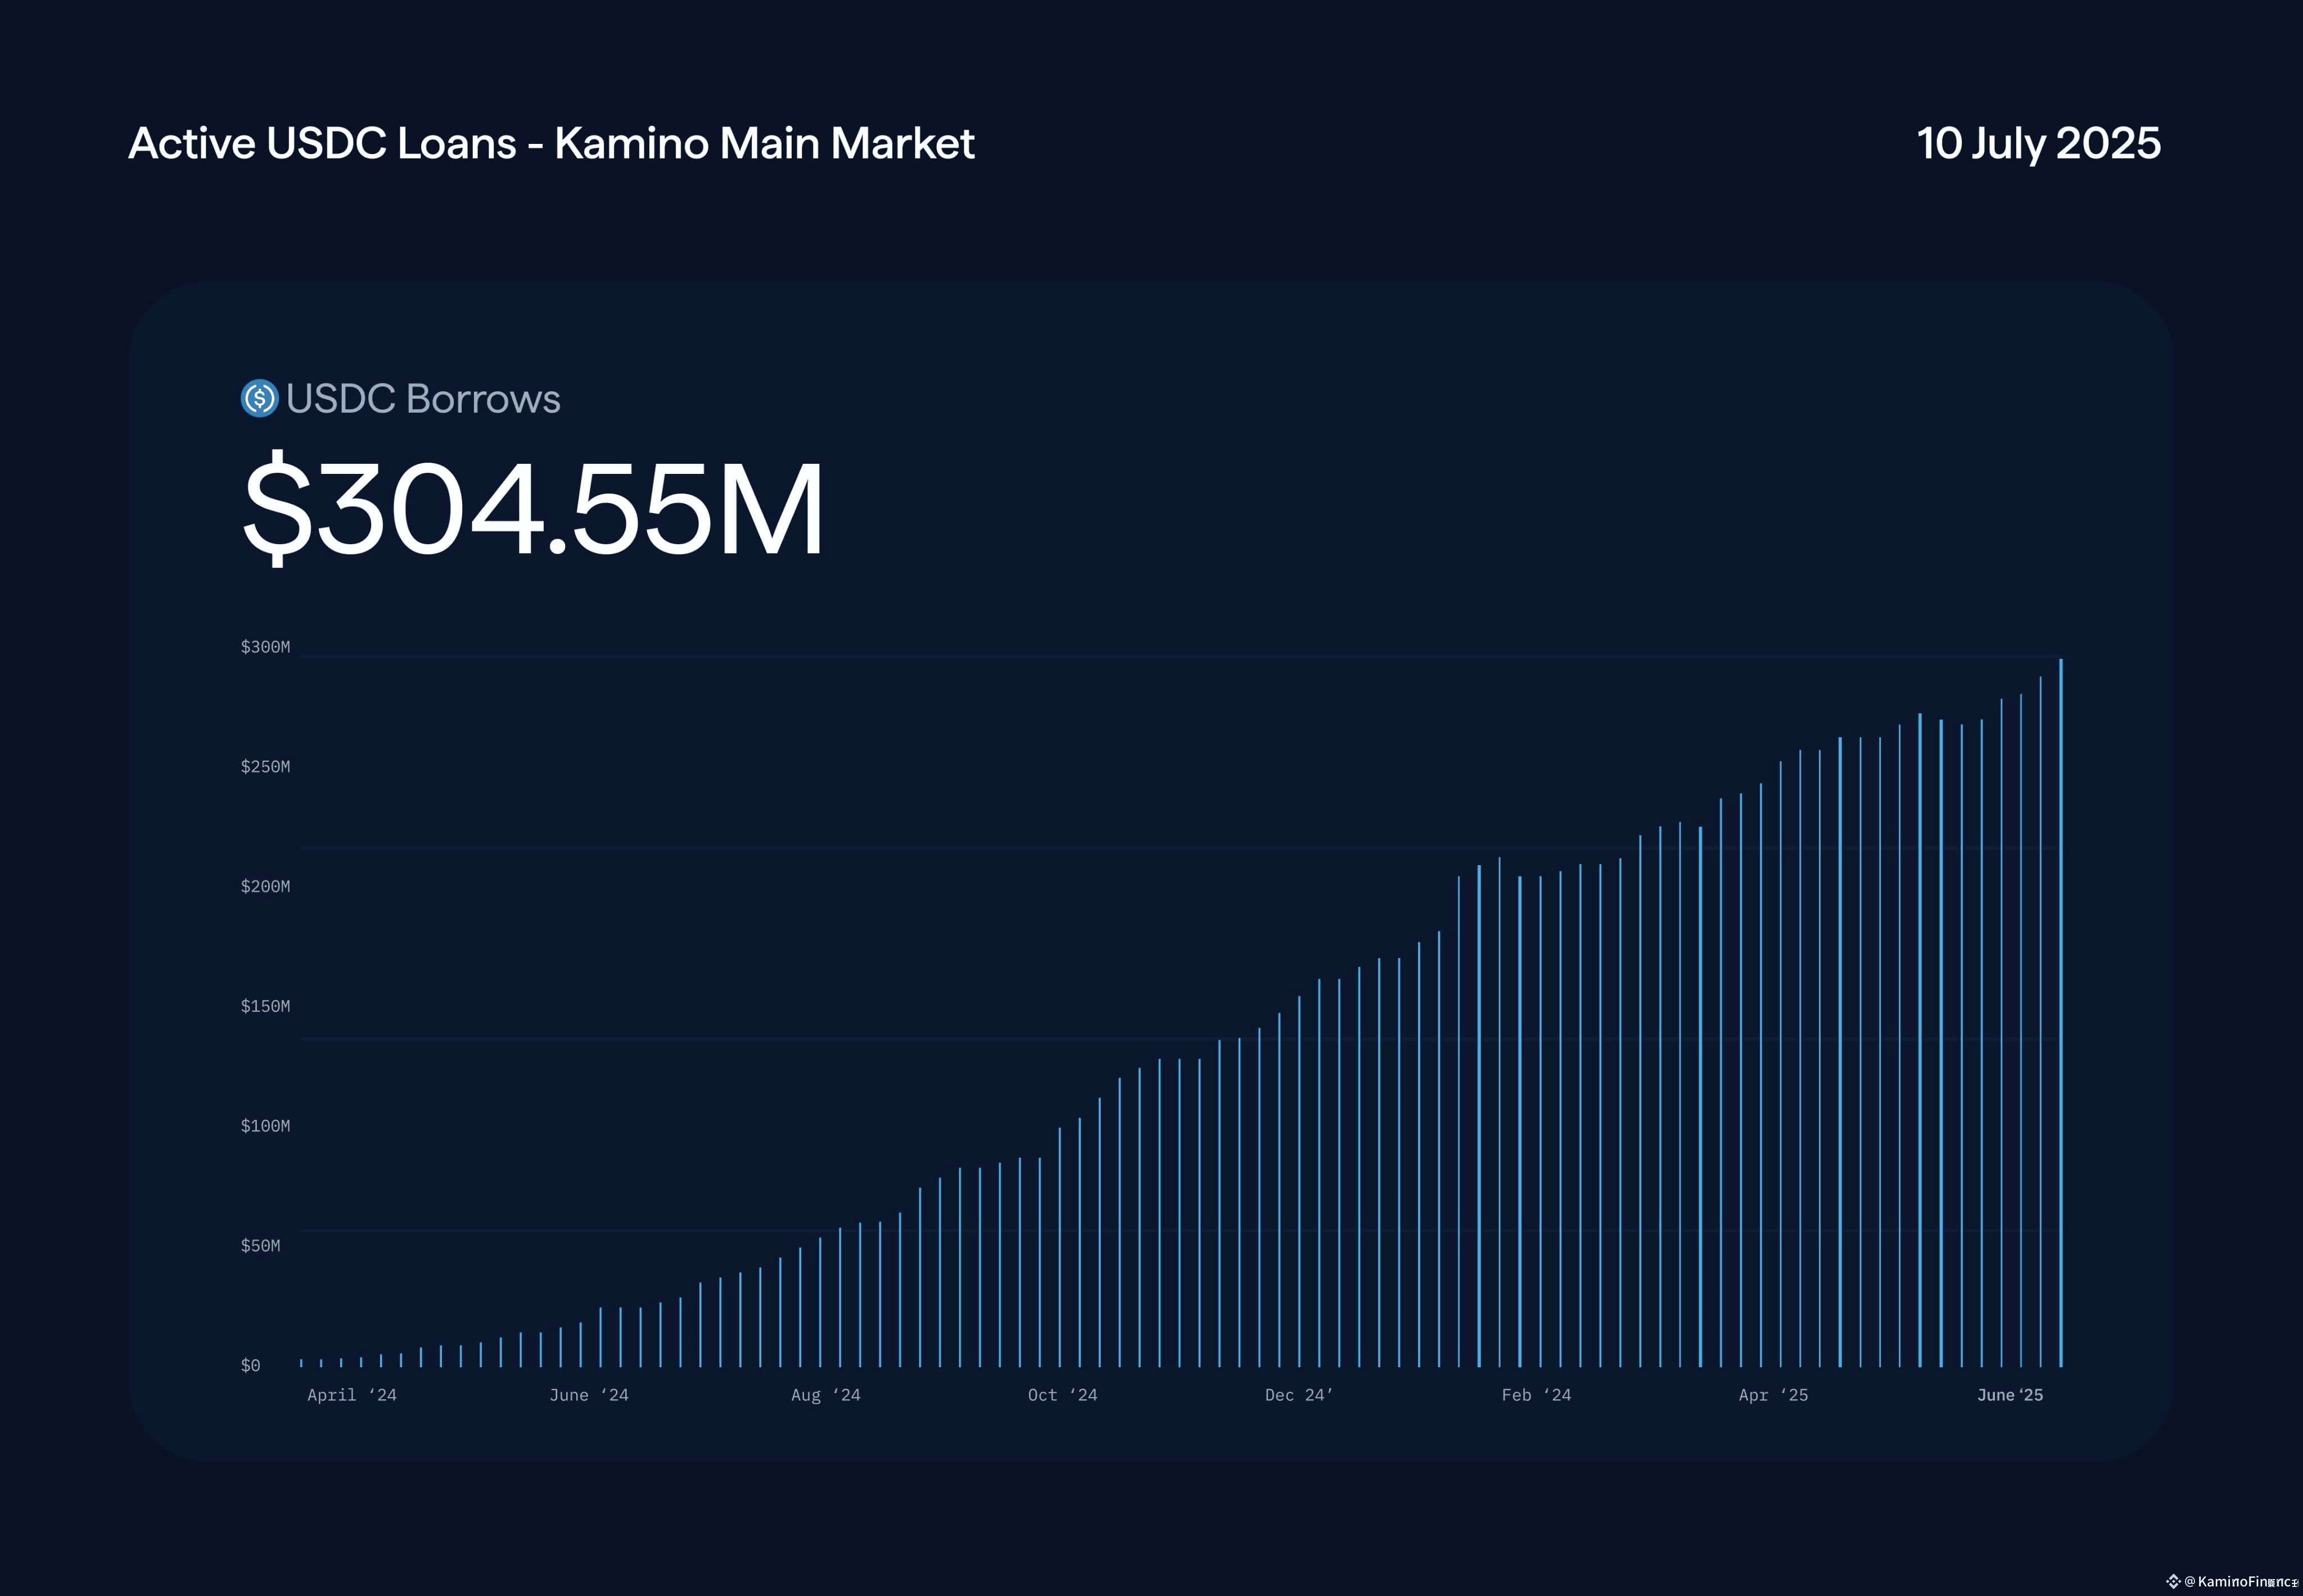Click the 'Dec 24’' x-axis label
Screen dimensions: 2303x1596
coord(1299,1395)
